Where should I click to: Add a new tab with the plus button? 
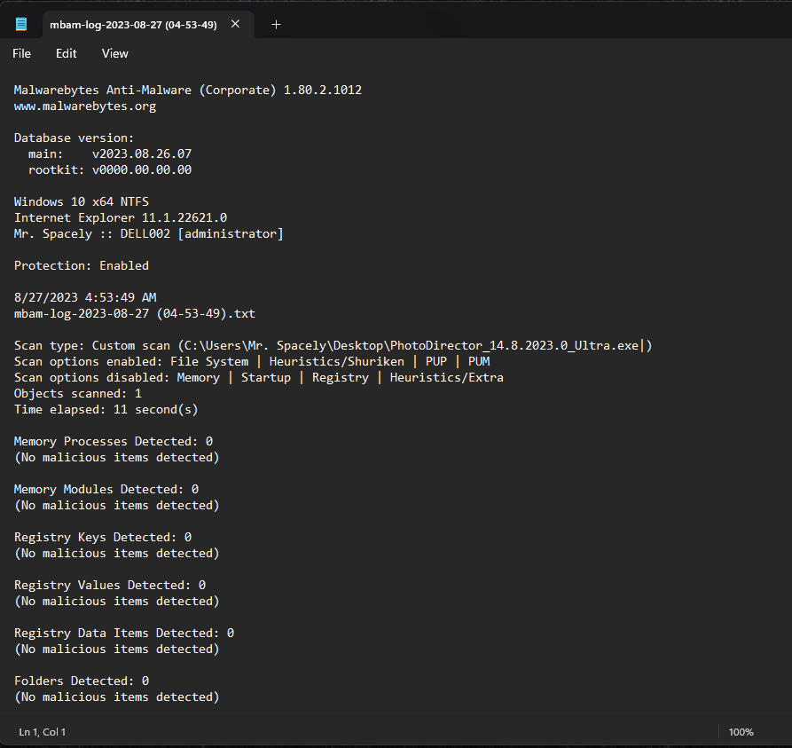point(276,24)
